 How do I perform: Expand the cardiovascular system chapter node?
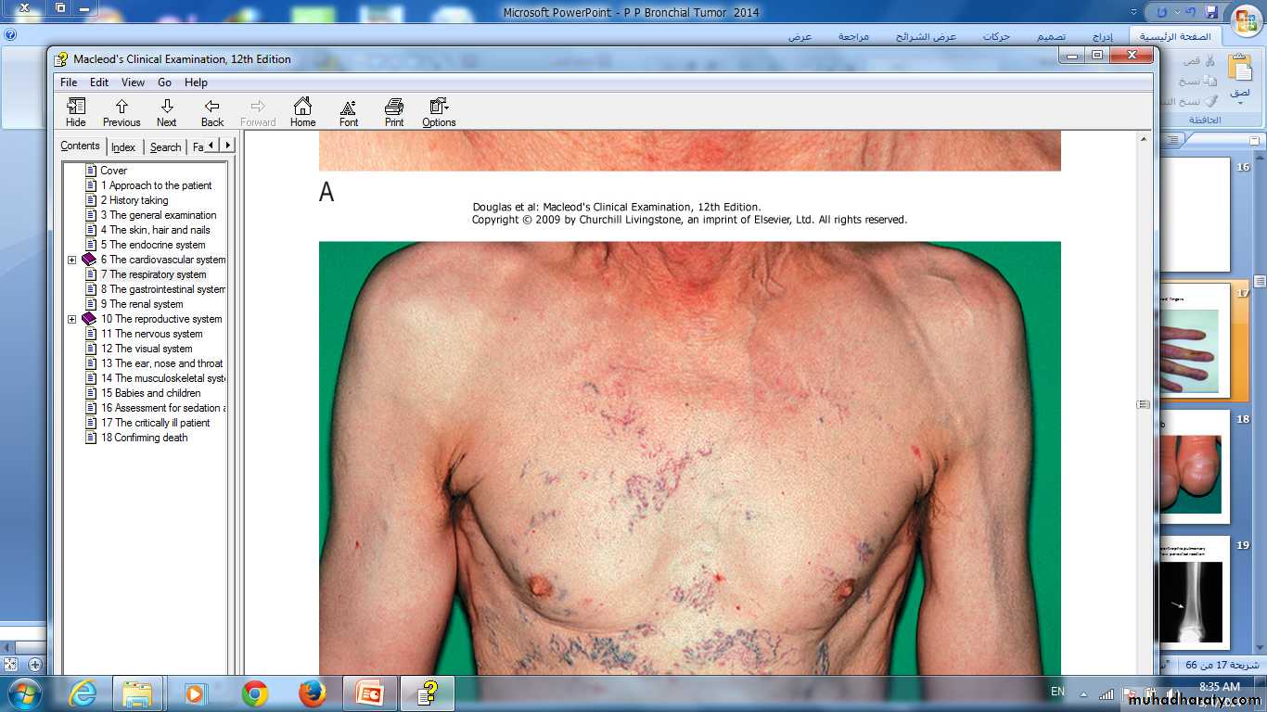[72, 260]
